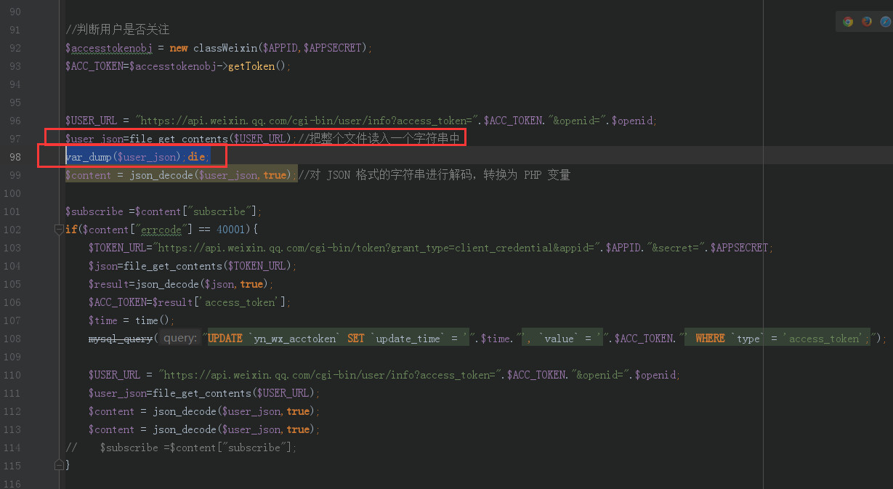The image size is (893, 489).
Task: Open preview in Chrome browser icon
Action: pyautogui.click(x=848, y=21)
